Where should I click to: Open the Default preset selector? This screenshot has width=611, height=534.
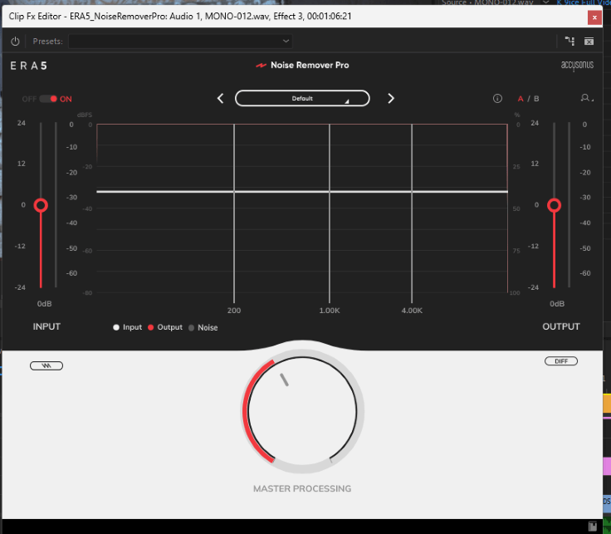302,98
